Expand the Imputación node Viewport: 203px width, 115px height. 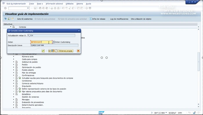point(14,86)
